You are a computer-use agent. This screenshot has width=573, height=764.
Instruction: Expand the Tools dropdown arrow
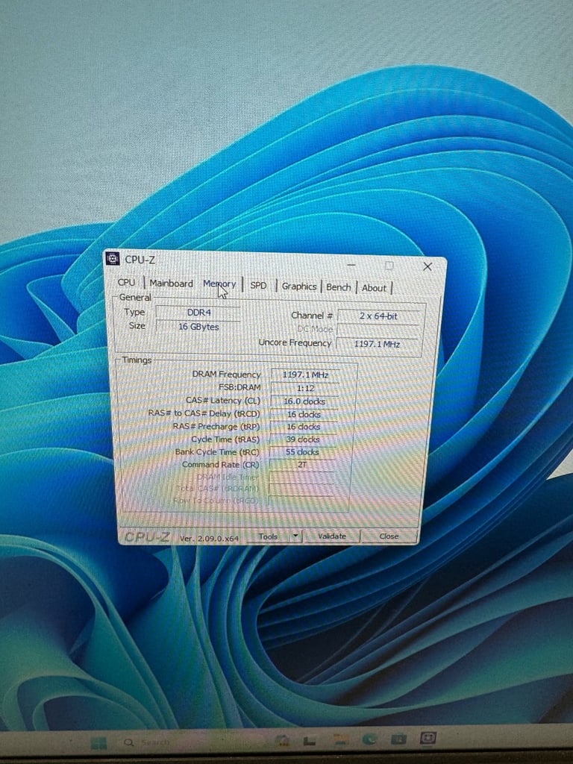pyautogui.click(x=295, y=536)
